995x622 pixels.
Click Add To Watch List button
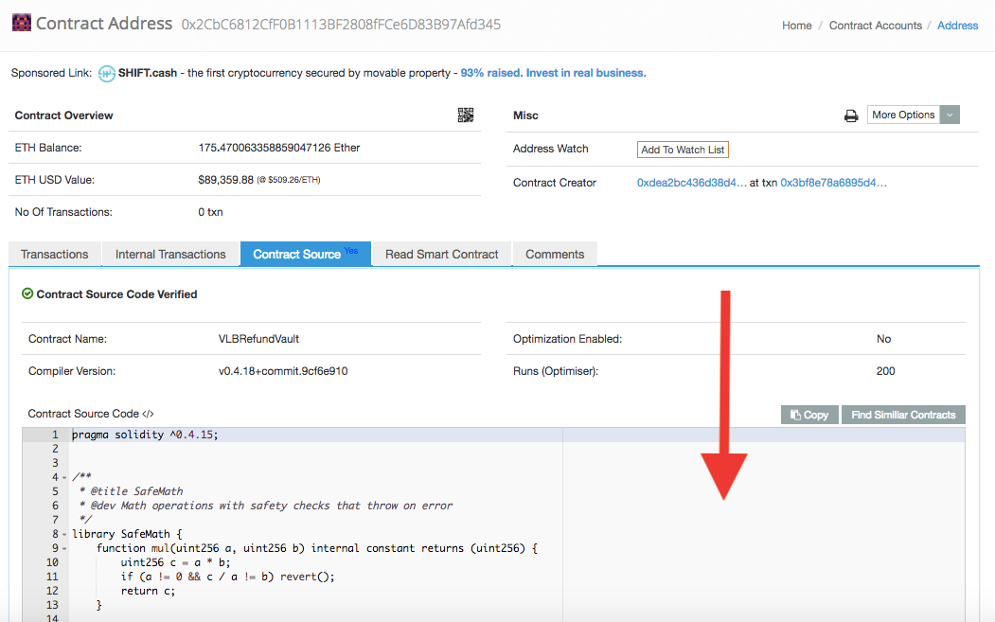point(683,150)
